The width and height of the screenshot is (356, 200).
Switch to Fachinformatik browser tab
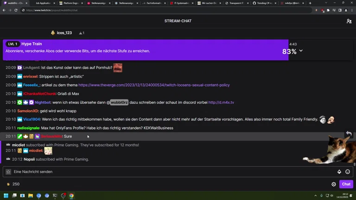[154, 3]
